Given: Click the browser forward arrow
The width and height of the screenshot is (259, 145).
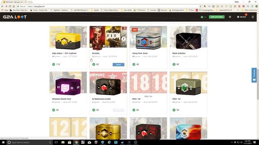Looking at the screenshot, I should coord(6,6).
